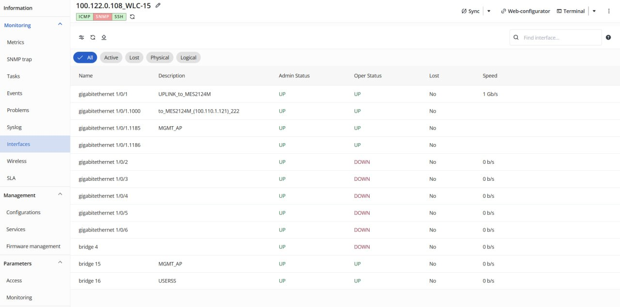Toggle the Logical filter chip

188,58
